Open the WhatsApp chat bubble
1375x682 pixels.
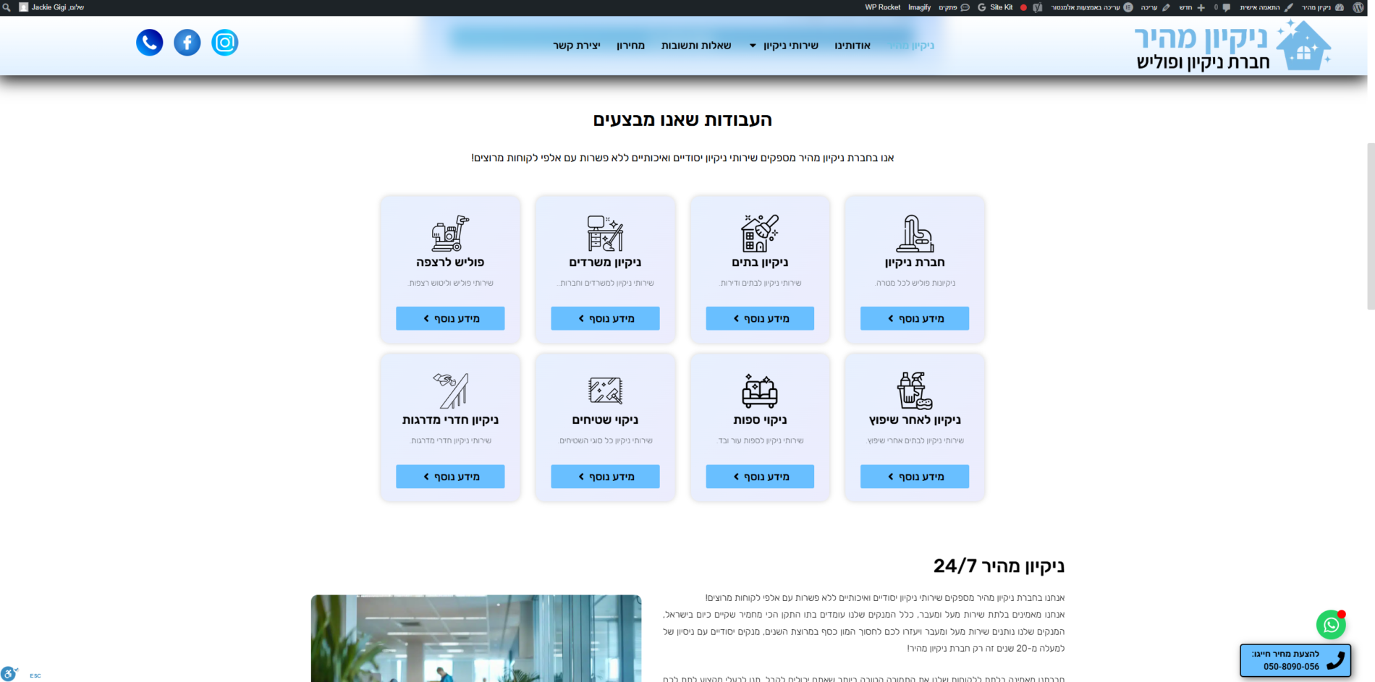click(x=1330, y=625)
